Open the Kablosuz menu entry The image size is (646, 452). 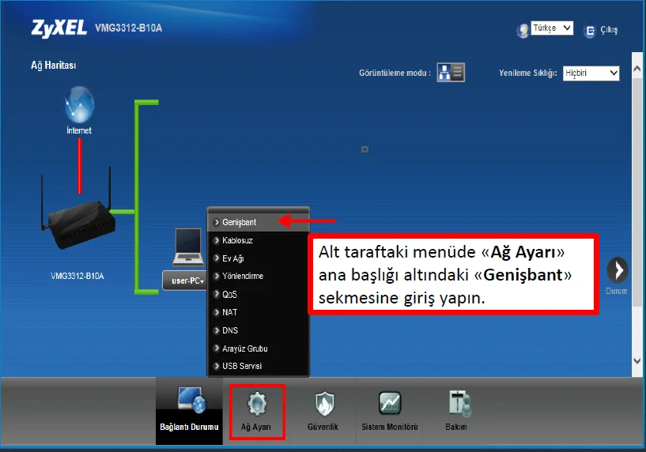point(258,240)
